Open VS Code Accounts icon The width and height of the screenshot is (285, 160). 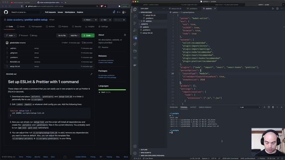135,146
